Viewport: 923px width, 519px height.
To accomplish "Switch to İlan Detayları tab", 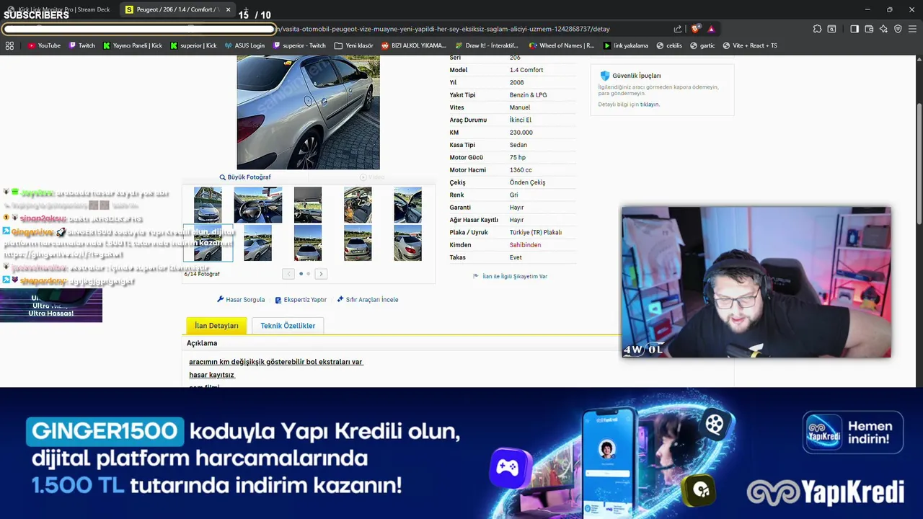I will point(216,326).
